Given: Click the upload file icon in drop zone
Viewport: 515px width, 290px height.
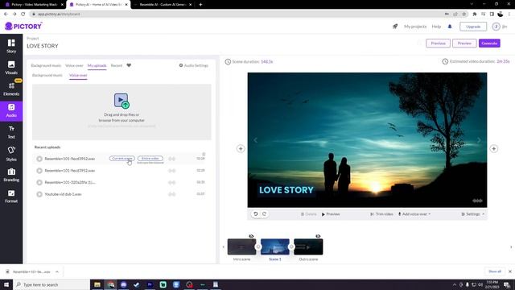Looking at the screenshot, I should (122, 101).
